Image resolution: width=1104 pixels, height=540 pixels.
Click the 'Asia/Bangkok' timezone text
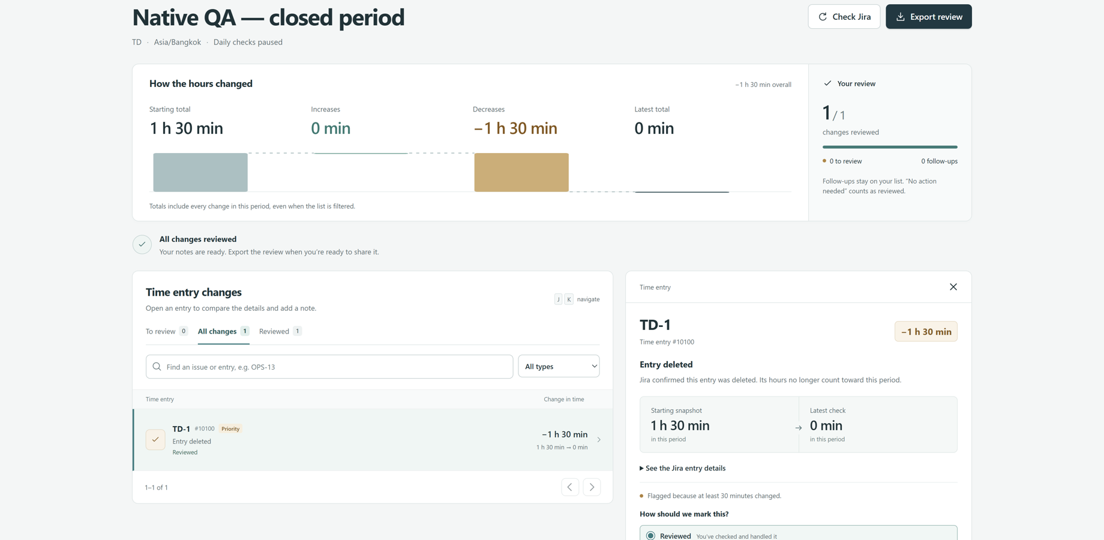(x=177, y=42)
